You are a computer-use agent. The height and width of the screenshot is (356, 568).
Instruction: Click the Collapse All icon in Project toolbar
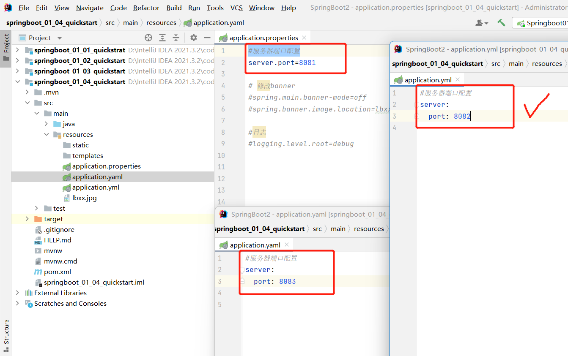tap(176, 38)
